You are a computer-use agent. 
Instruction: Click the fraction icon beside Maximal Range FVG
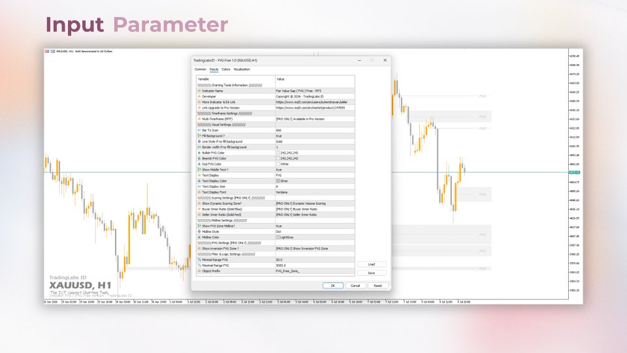[x=199, y=265]
